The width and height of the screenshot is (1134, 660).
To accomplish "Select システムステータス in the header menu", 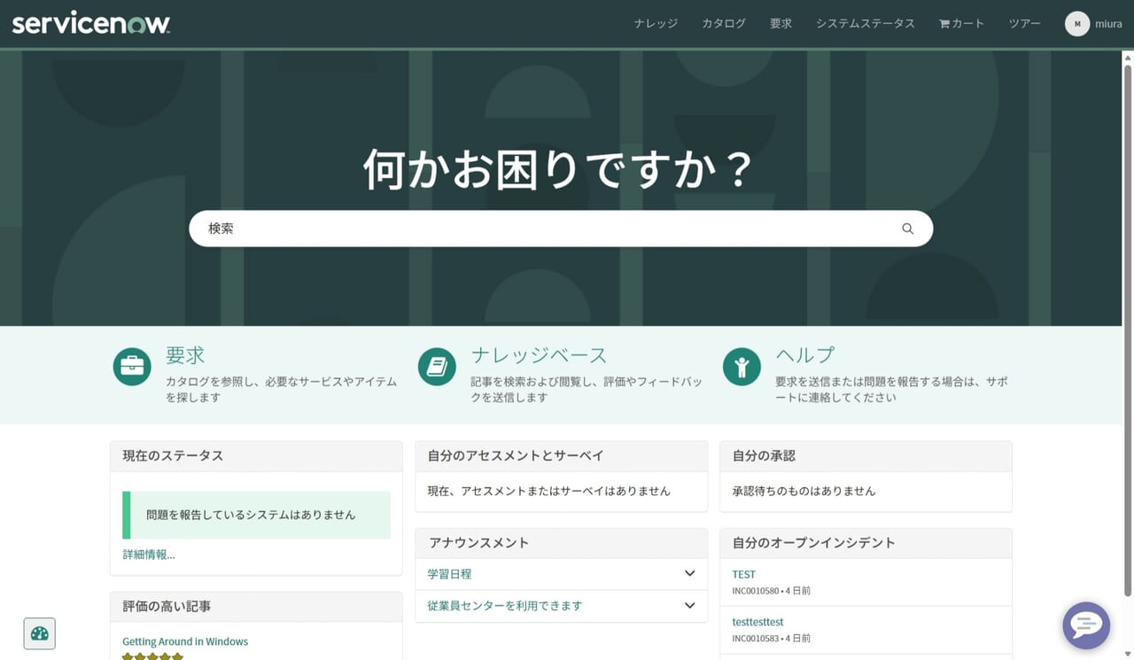I will pos(865,24).
